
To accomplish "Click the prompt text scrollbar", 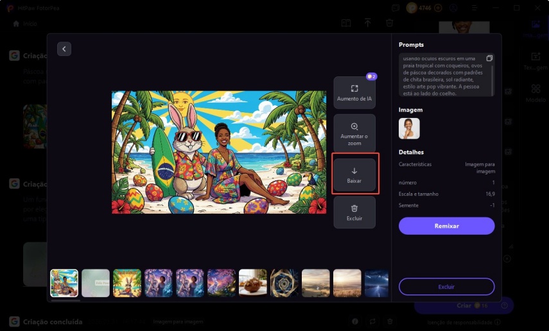I will click(x=493, y=80).
